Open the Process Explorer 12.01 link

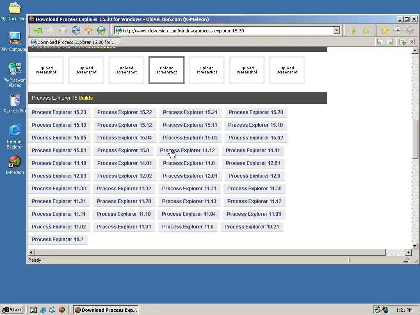click(x=190, y=176)
